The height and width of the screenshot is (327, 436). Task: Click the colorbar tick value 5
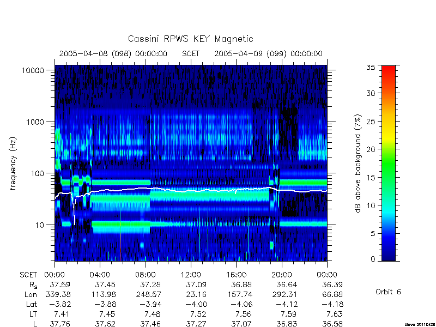(x=373, y=234)
